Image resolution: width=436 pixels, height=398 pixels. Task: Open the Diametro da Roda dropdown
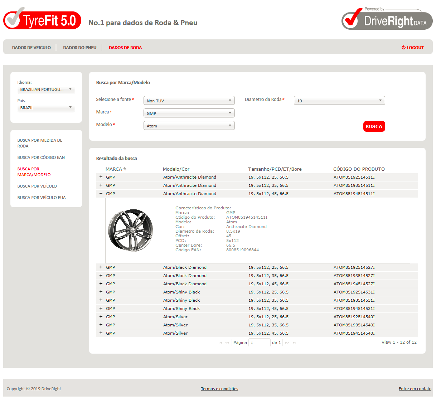pos(339,101)
